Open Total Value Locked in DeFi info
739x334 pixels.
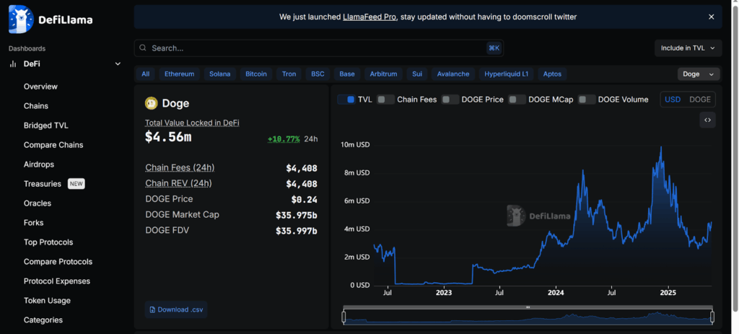[192, 123]
